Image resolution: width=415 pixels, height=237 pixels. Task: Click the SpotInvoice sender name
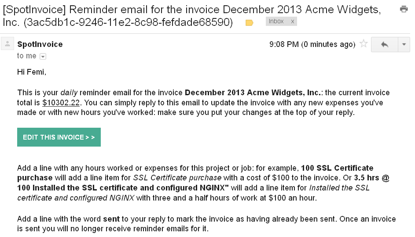(40, 44)
